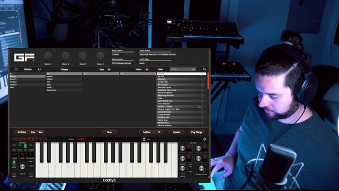Select the Classic Odyssey patch
Viewport: 339px width, 191px height.
click(x=181, y=112)
